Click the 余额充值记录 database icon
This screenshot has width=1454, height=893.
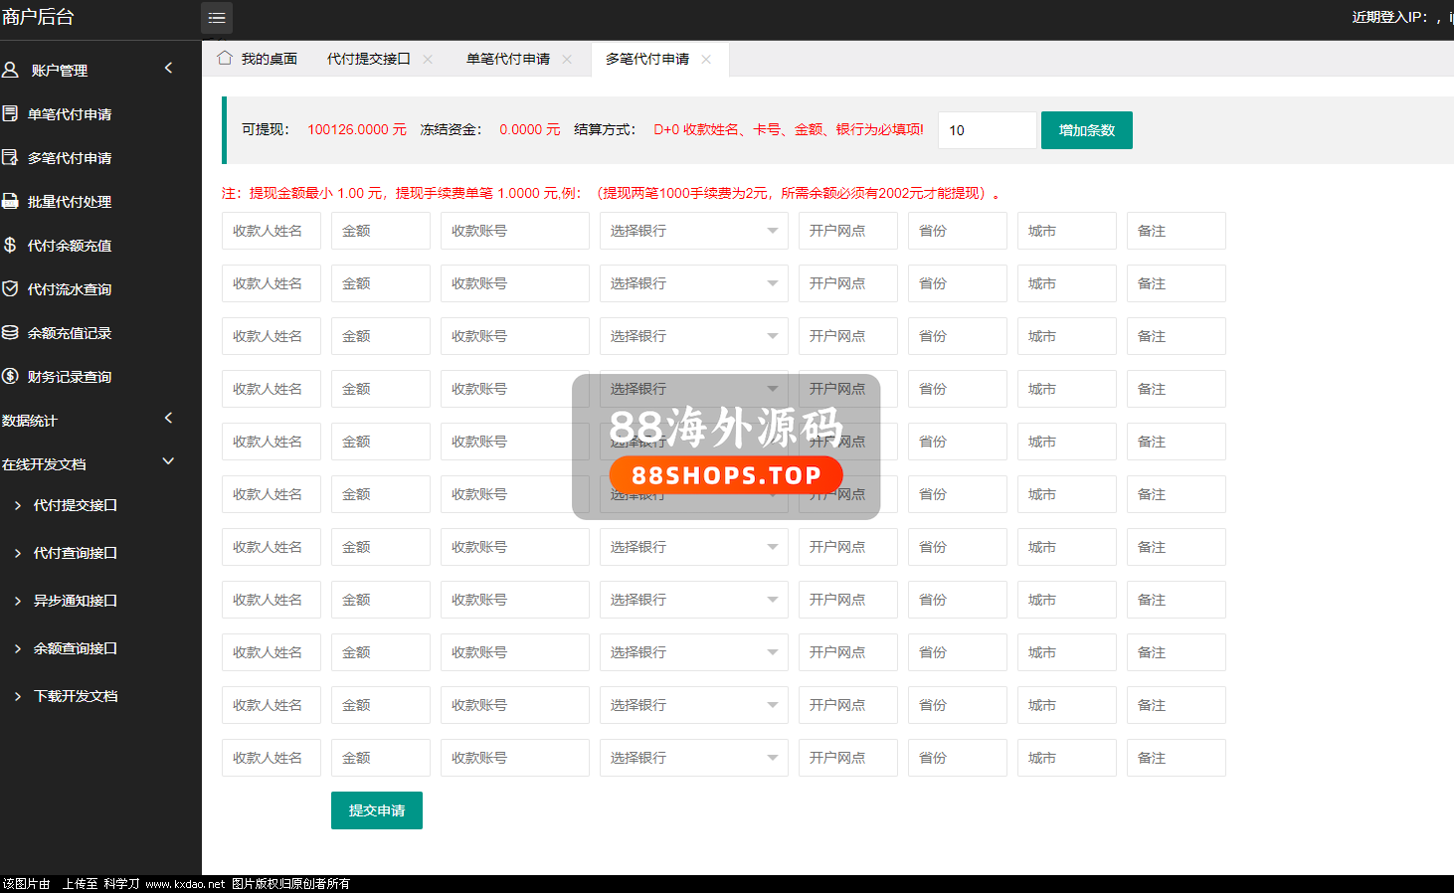pyautogui.click(x=11, y=332)
